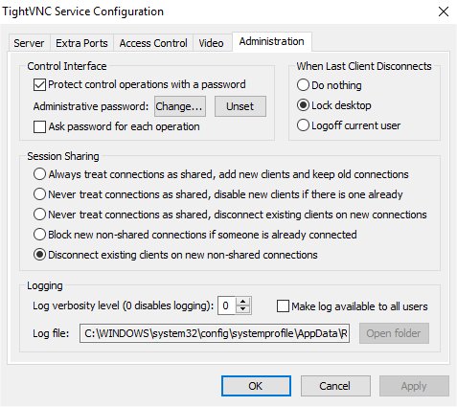This screenshot has height=407, width=457.
Task: Select Block new non-shared connections option
Action: (x=39, y=235)
